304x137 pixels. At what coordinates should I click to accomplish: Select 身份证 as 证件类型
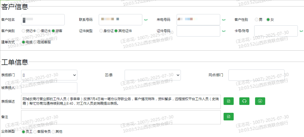tap(101, 31)
